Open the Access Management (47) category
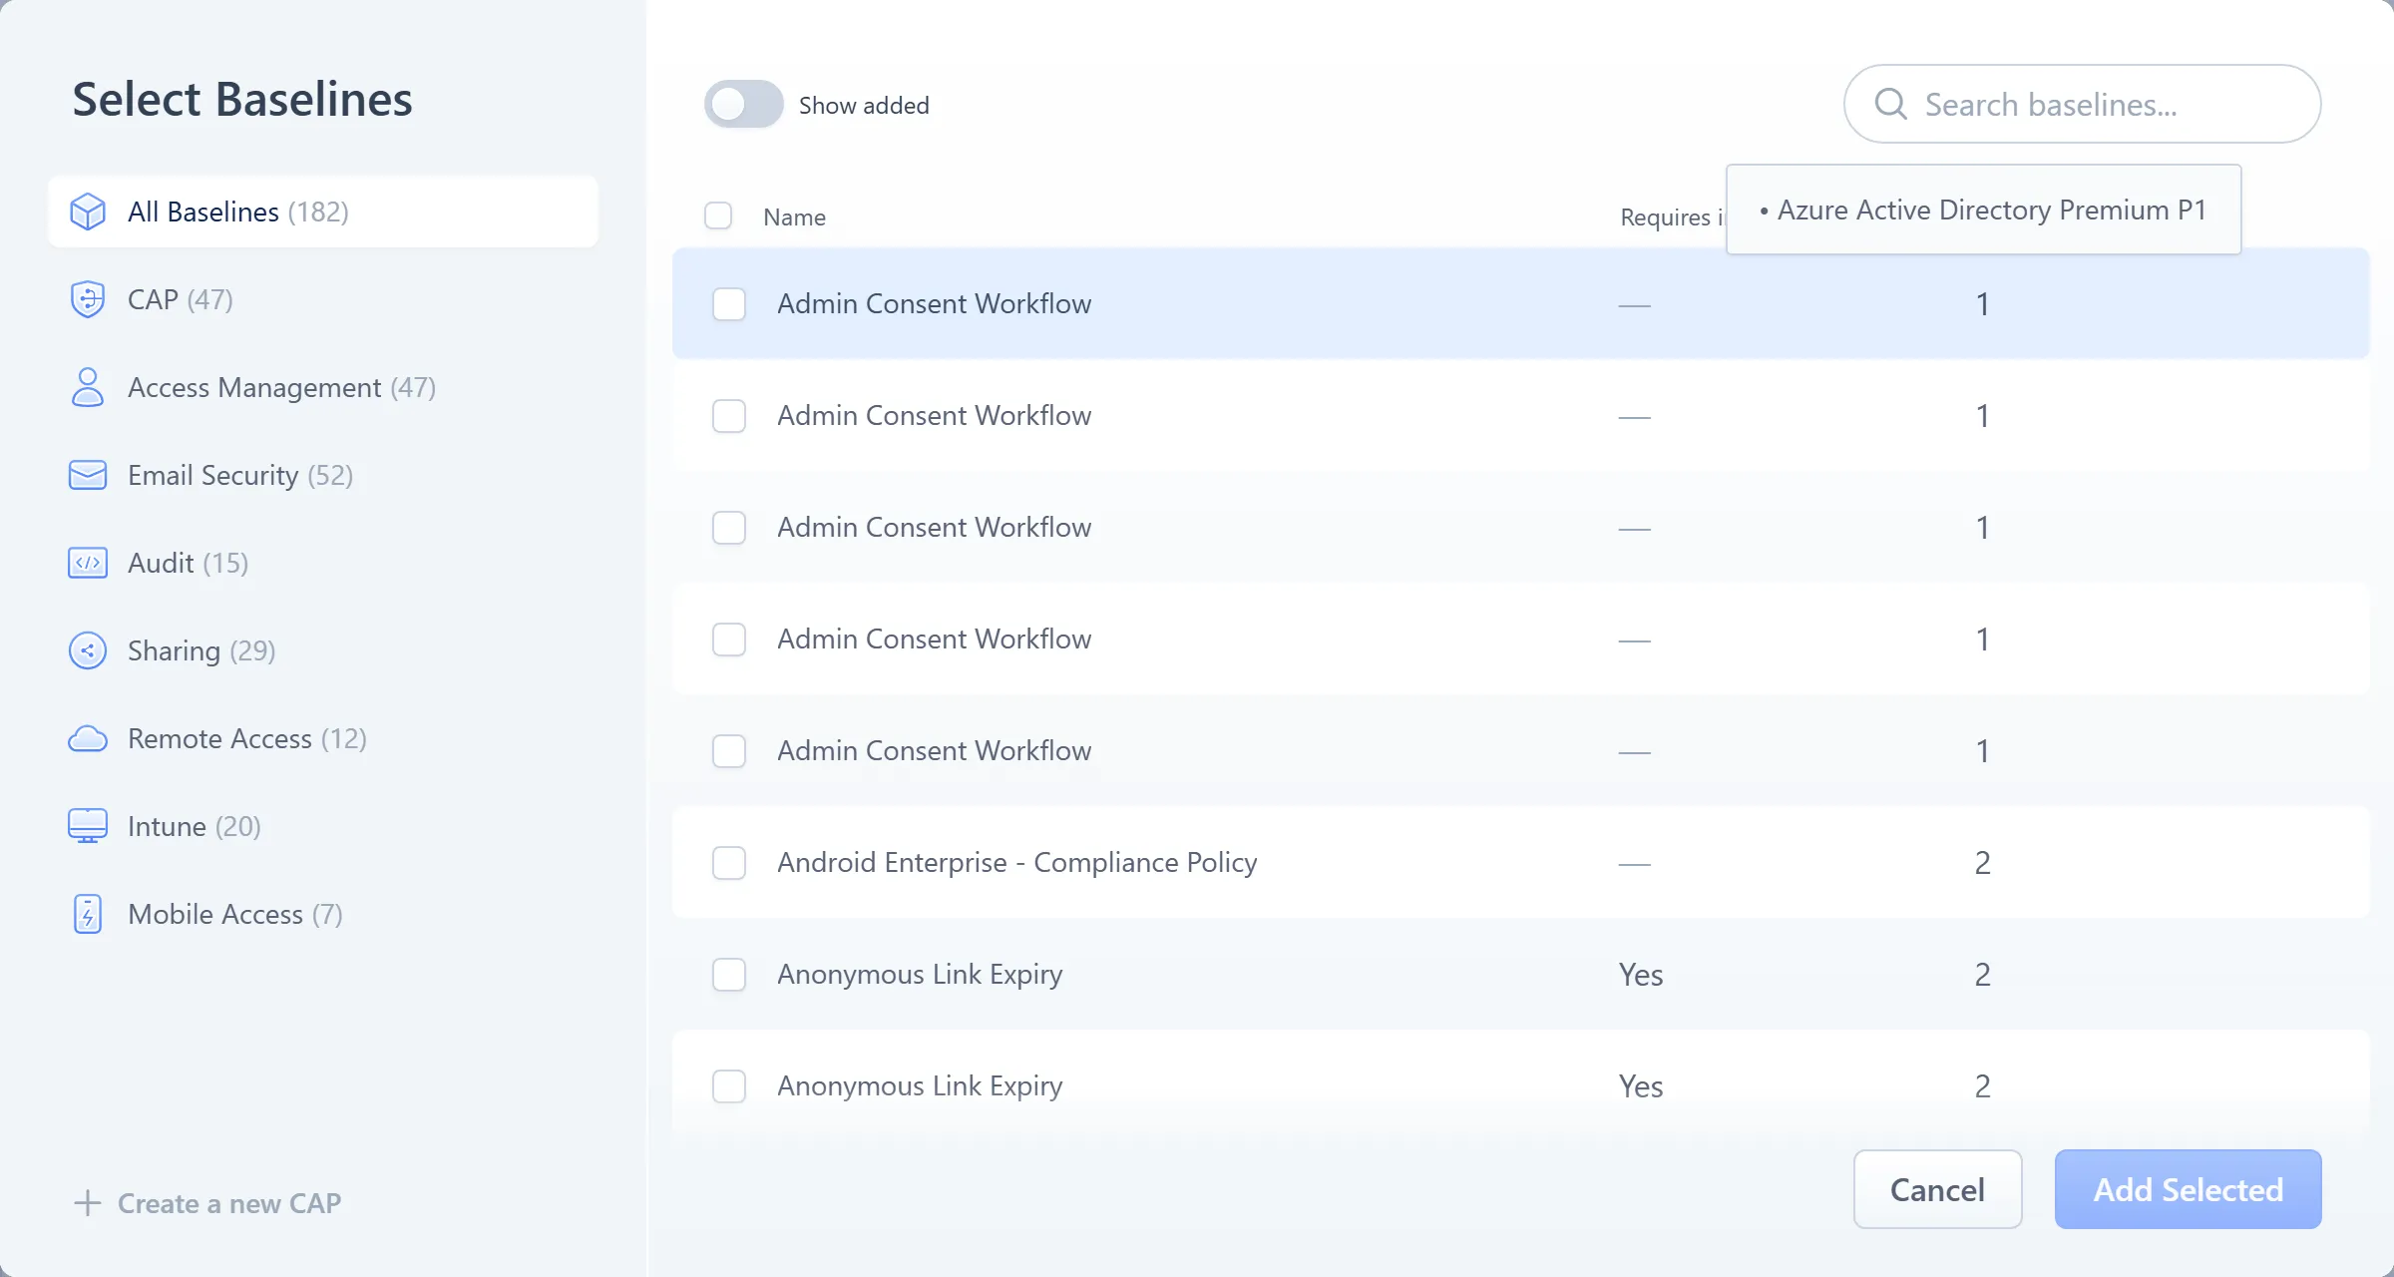 click(x=323, y=387)
